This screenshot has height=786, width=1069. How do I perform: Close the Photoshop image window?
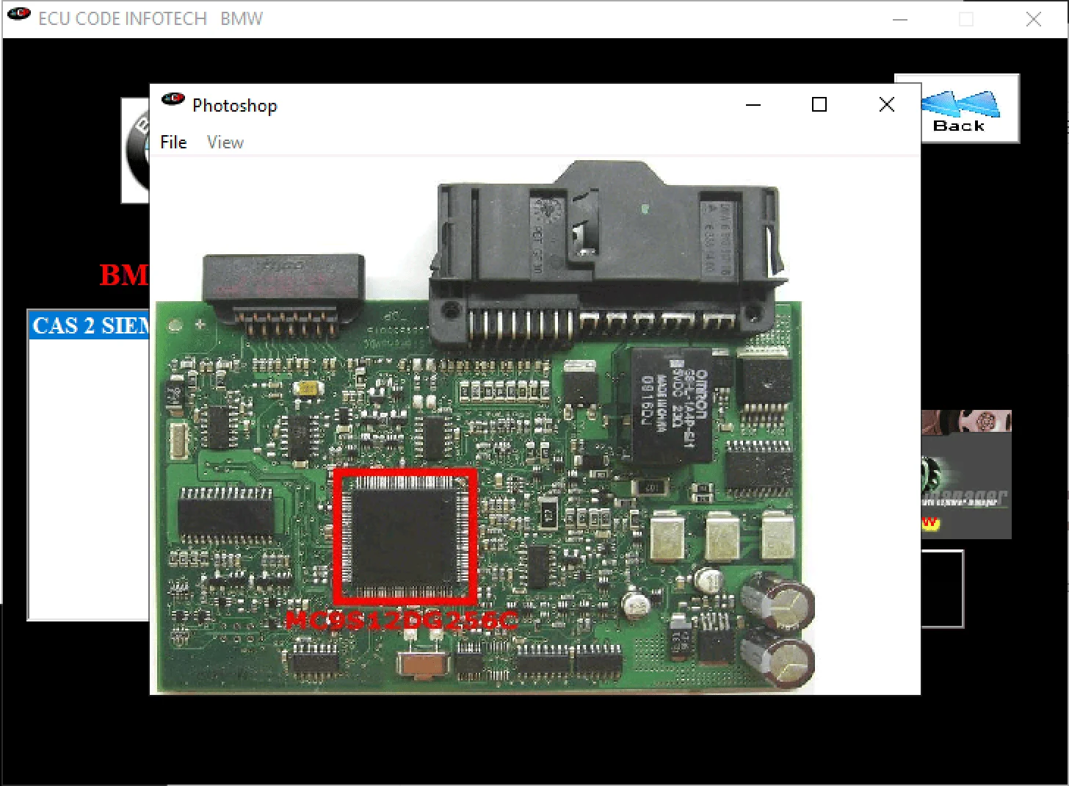(x=886, y=105)
